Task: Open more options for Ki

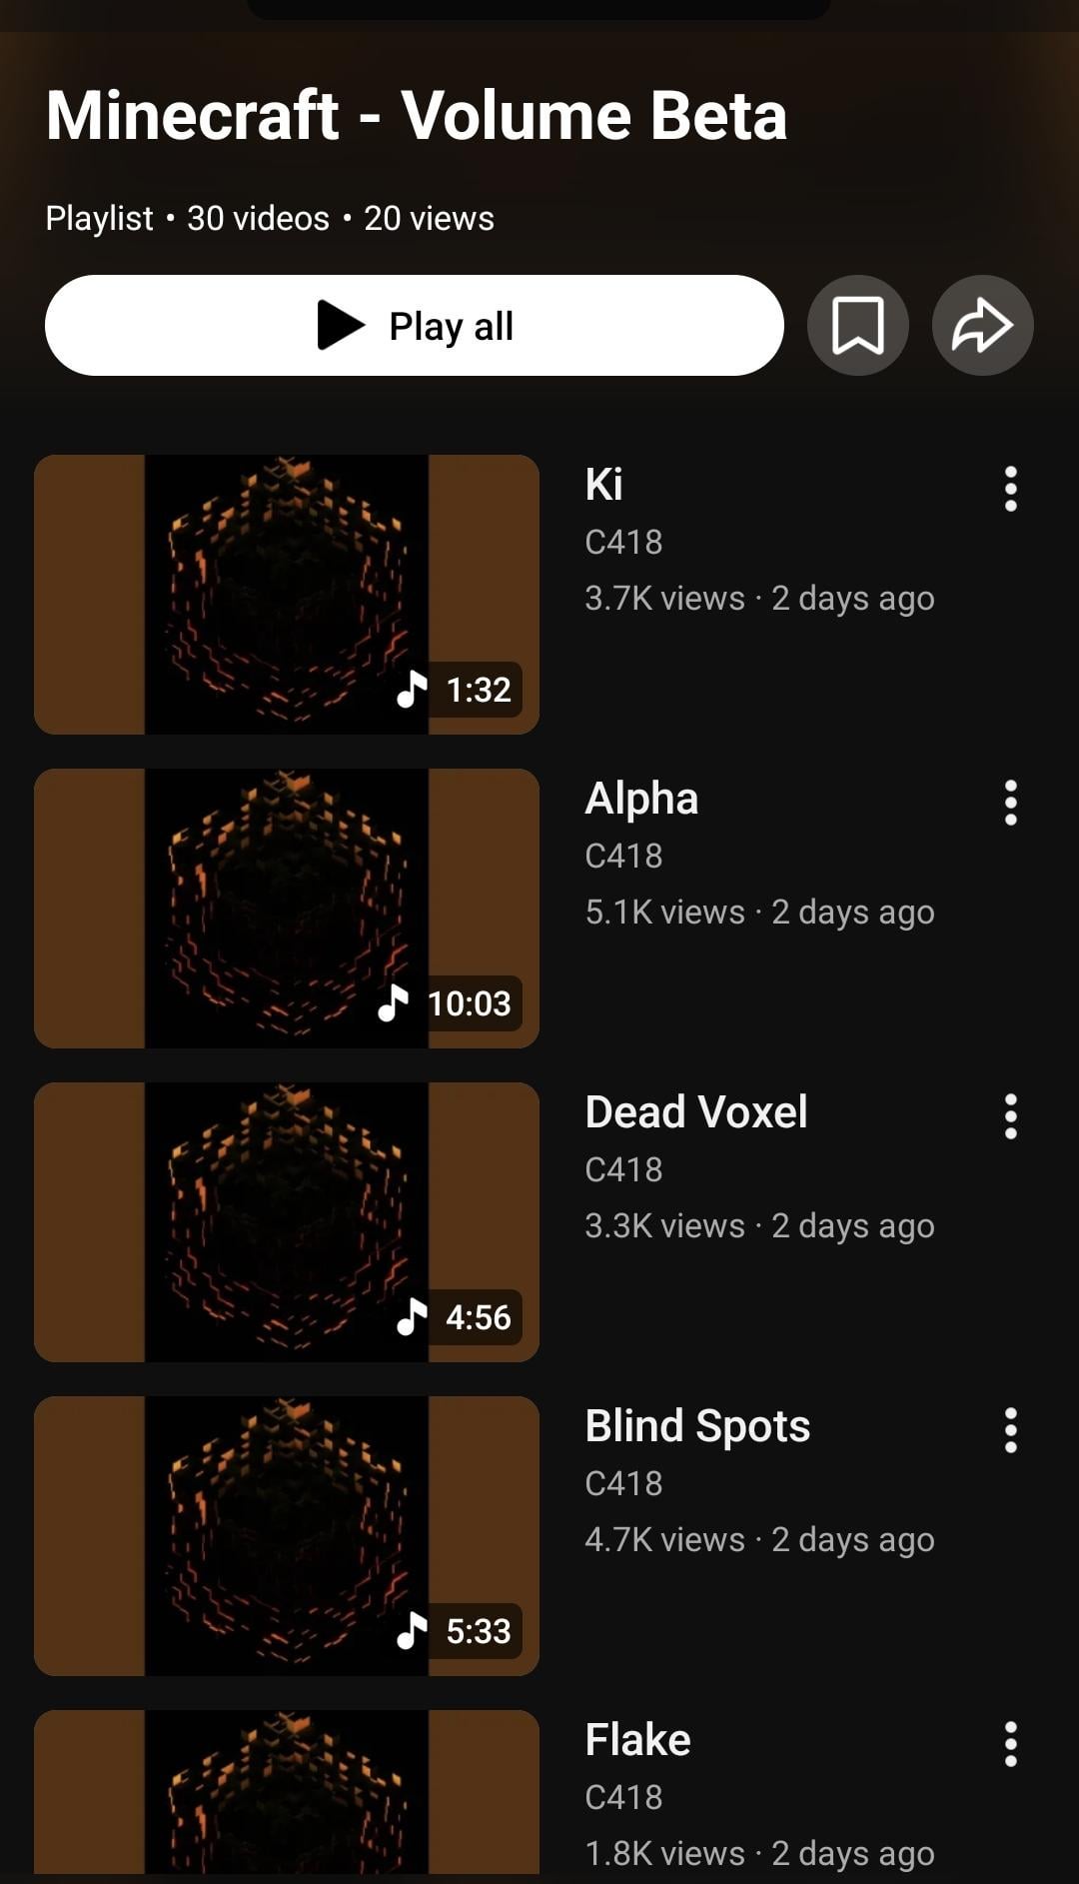Action: (1010, 489)
